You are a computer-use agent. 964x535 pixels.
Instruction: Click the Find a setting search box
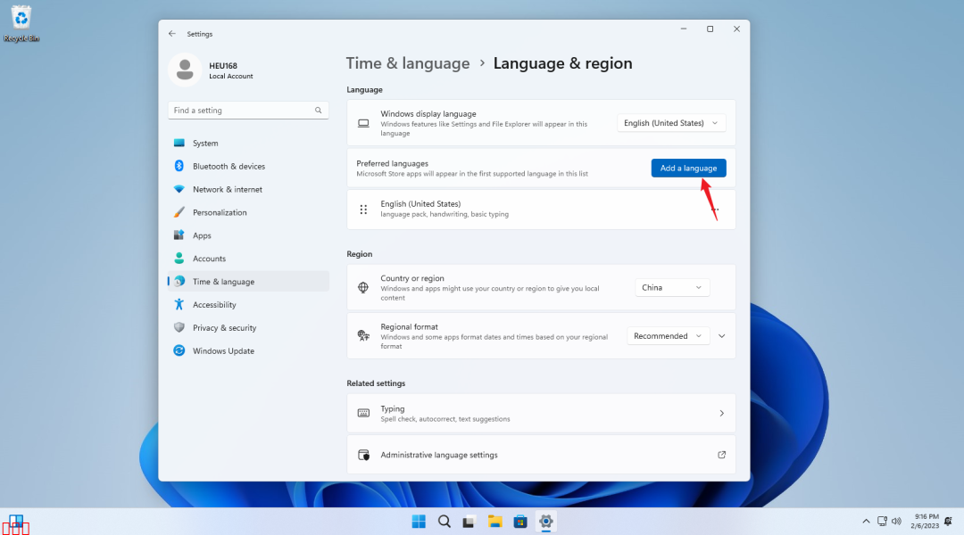point(241,111)
